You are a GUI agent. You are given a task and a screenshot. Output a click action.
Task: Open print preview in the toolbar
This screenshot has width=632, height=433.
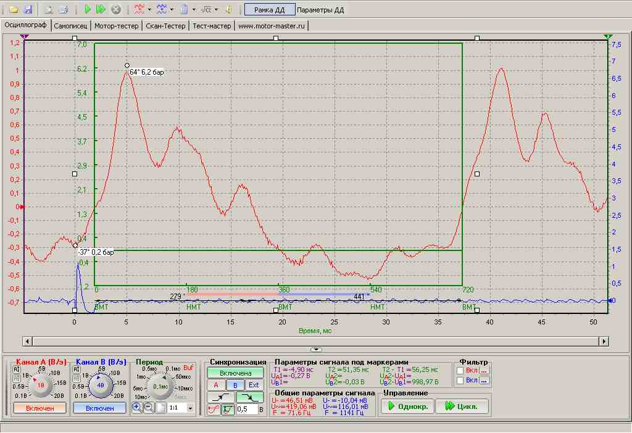coord(49,9)
